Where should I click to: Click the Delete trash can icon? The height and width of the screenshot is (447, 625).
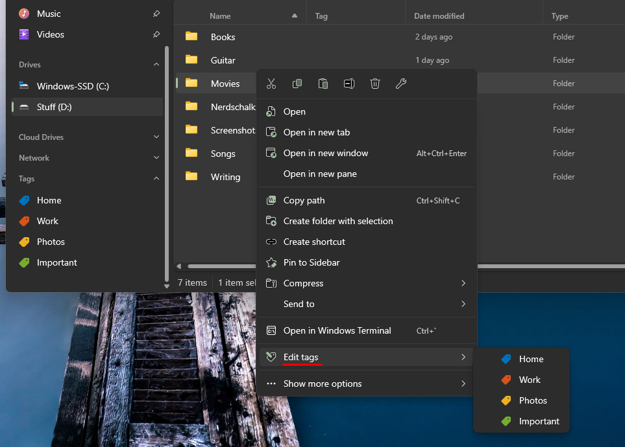point(375,84)
